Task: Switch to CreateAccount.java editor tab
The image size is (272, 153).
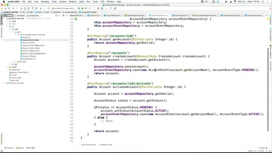Action: (254, 15)
